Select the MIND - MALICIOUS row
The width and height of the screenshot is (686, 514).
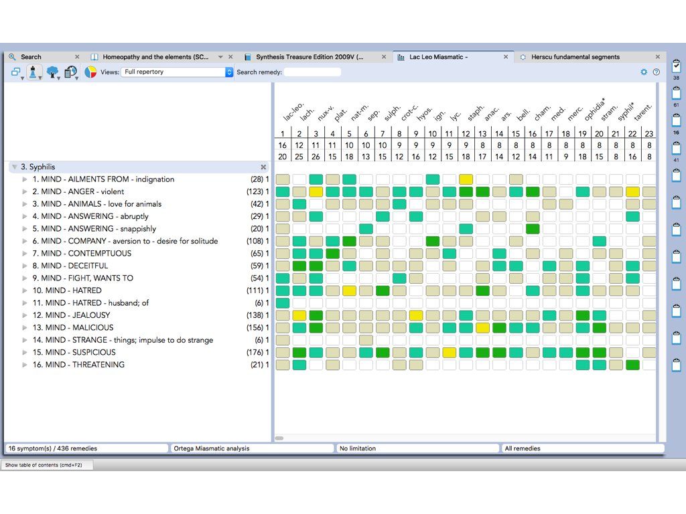click(139, 327)
